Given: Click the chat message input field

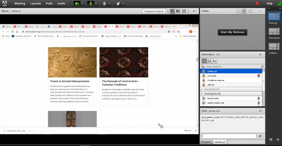Looking at the screenshot, I should [x=229, y=136].
